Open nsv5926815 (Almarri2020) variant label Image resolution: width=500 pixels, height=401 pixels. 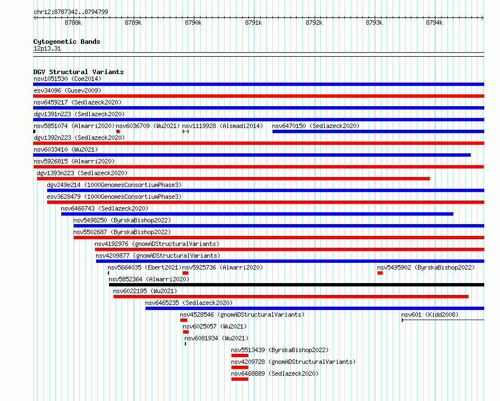click(x=74, y=161)
